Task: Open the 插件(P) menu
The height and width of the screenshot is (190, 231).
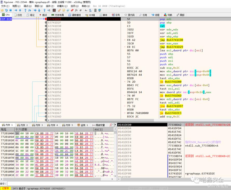Action: coord(50,6)
